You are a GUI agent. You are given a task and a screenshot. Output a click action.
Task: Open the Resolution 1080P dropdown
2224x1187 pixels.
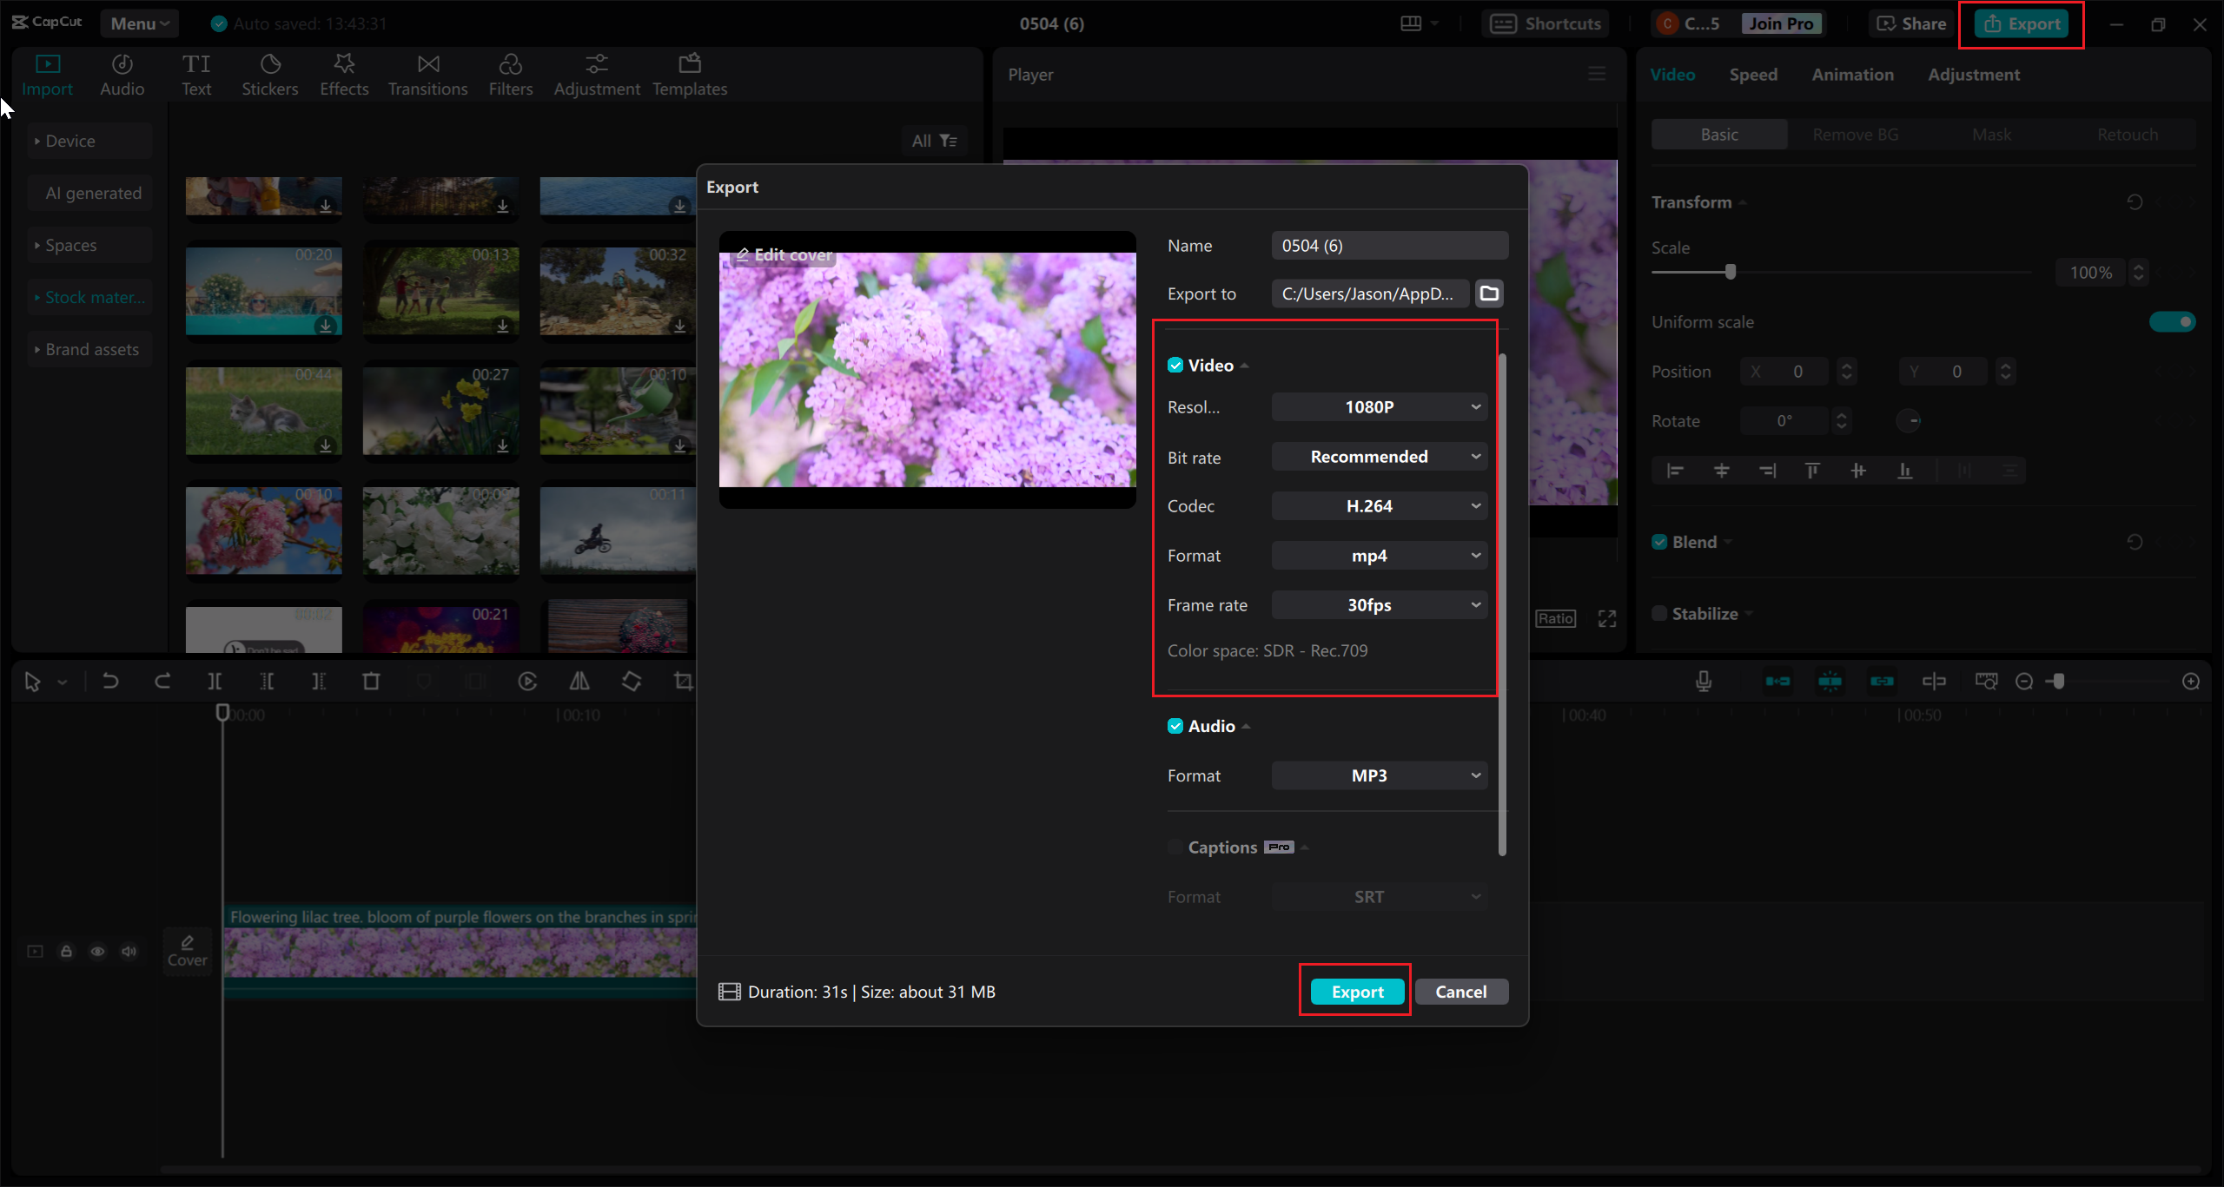[1380, 407]
